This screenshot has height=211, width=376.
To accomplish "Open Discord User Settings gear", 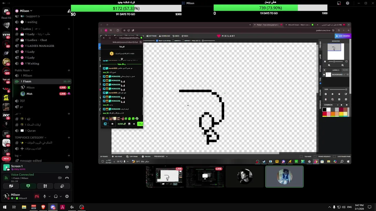I will tap(67, 196).
